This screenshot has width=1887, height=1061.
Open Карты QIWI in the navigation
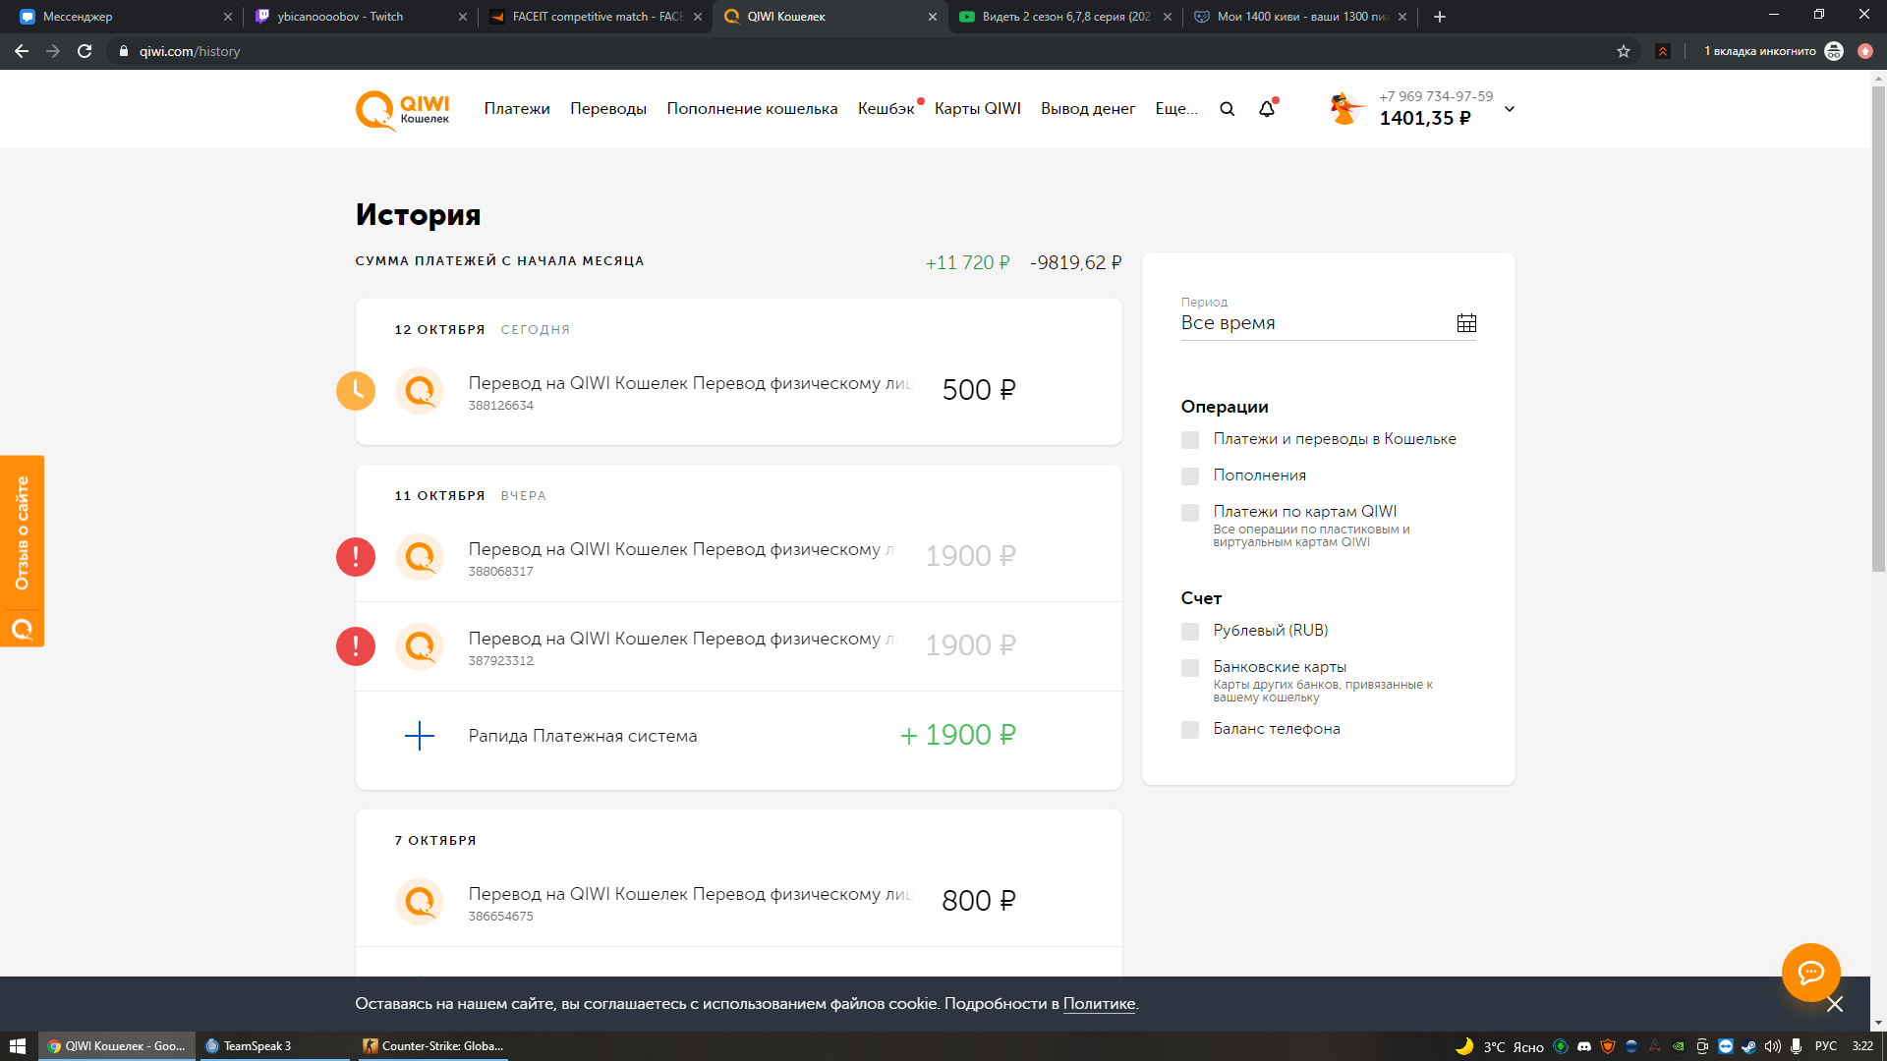[x=978, y=109]
